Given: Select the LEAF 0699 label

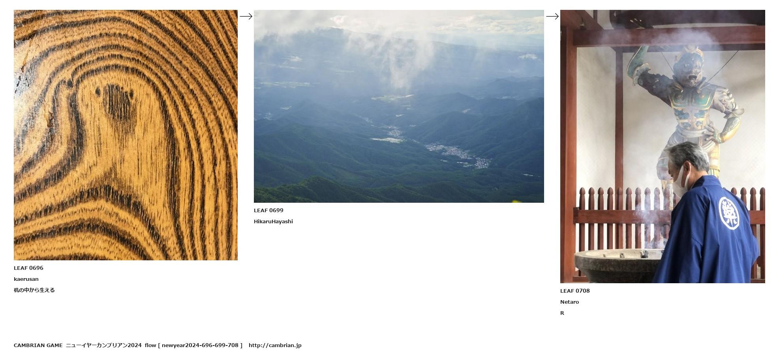Looking at the screenshot, I should click(268, 210).
